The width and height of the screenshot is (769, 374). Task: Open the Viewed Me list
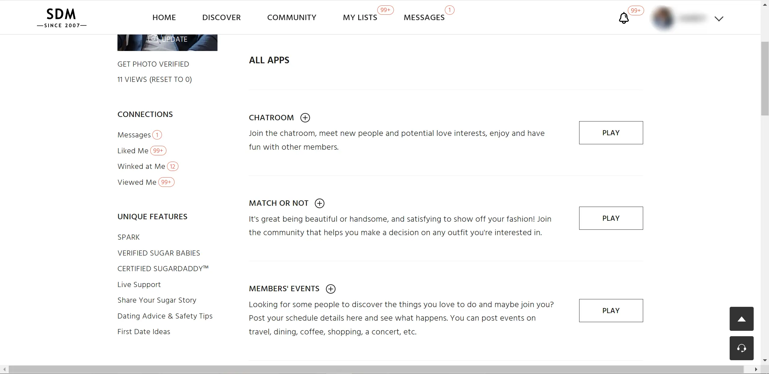point(137,182)
